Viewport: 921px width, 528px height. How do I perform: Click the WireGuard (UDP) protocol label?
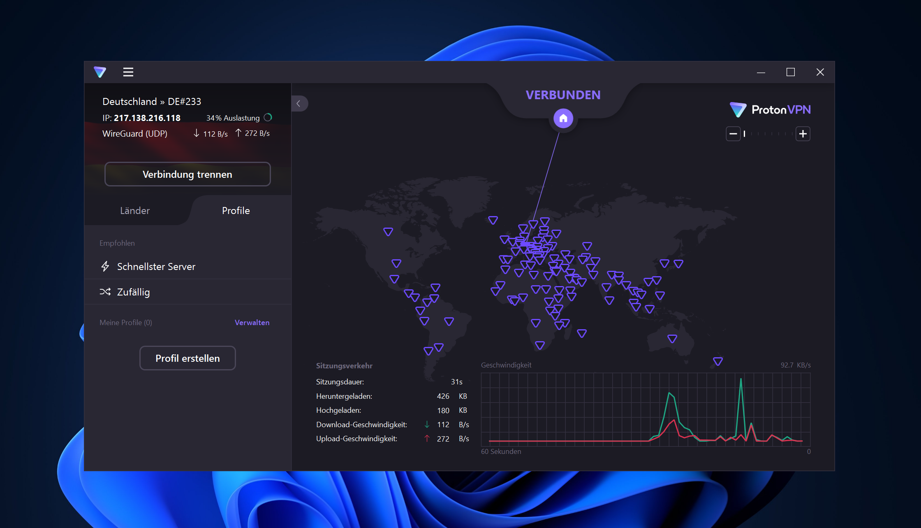click(x=135, y=133)
